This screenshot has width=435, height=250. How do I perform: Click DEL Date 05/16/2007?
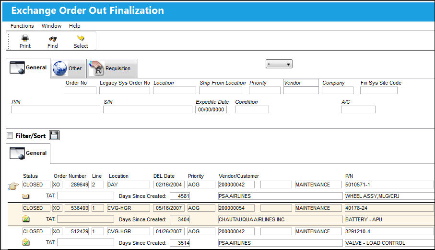coord(169,208)
